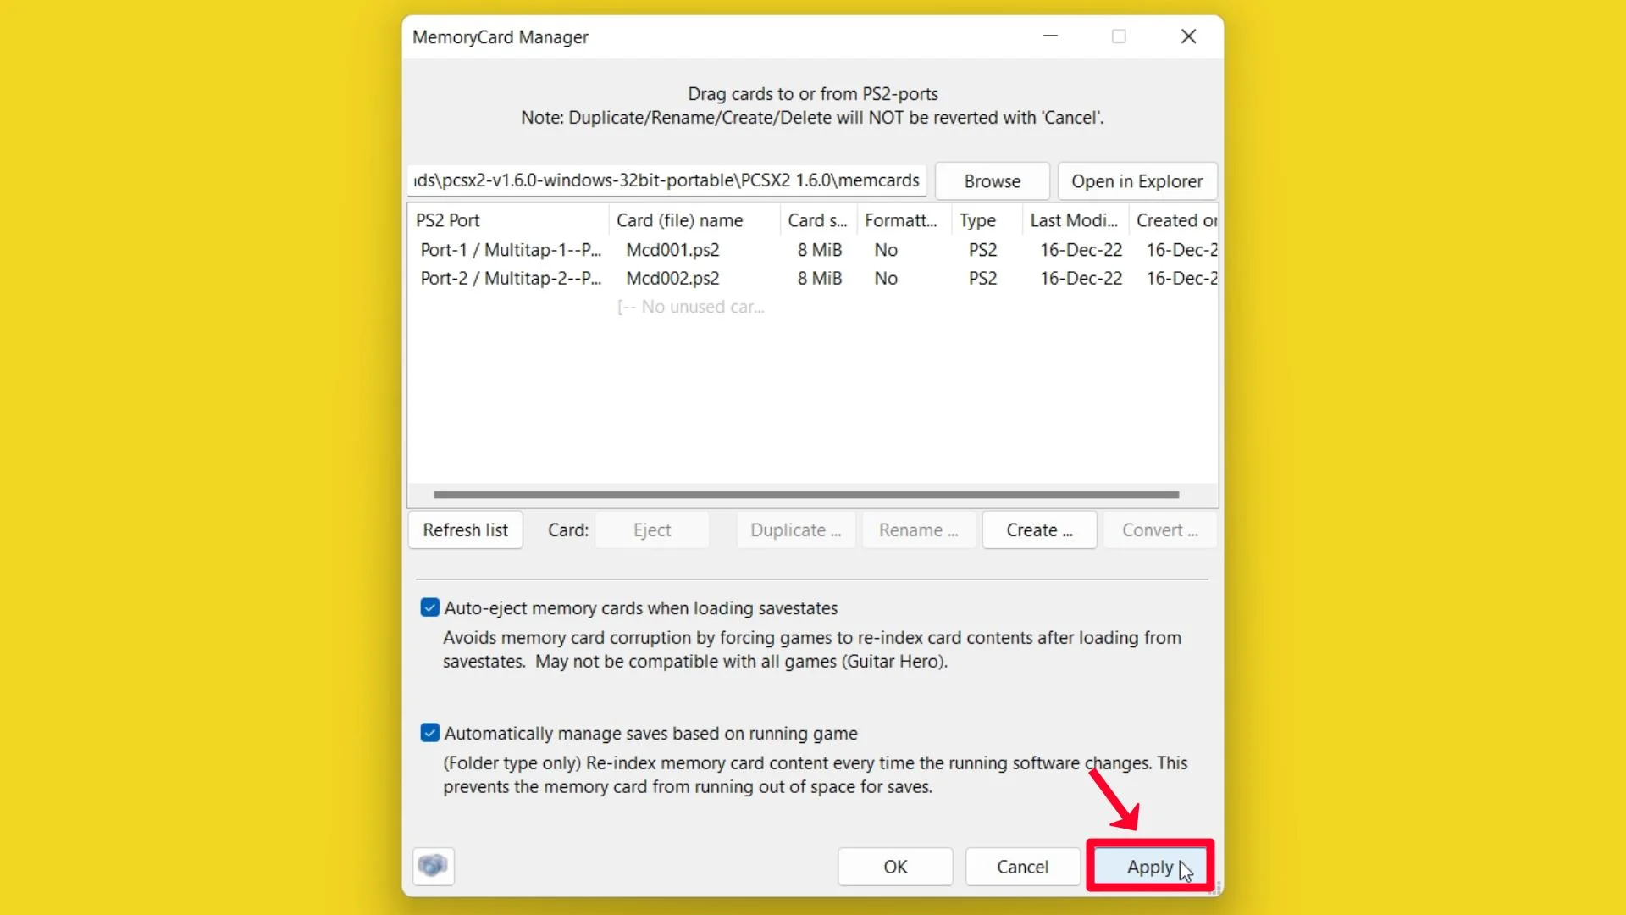The height and width of the screenshot is (915, 1626).
Task: Click the Refresh list button
Action: click(x=466, y=530)
